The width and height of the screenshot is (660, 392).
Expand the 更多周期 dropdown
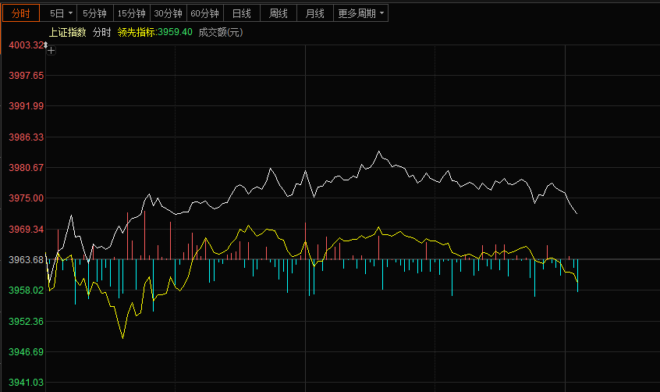[x=360, y=13]
